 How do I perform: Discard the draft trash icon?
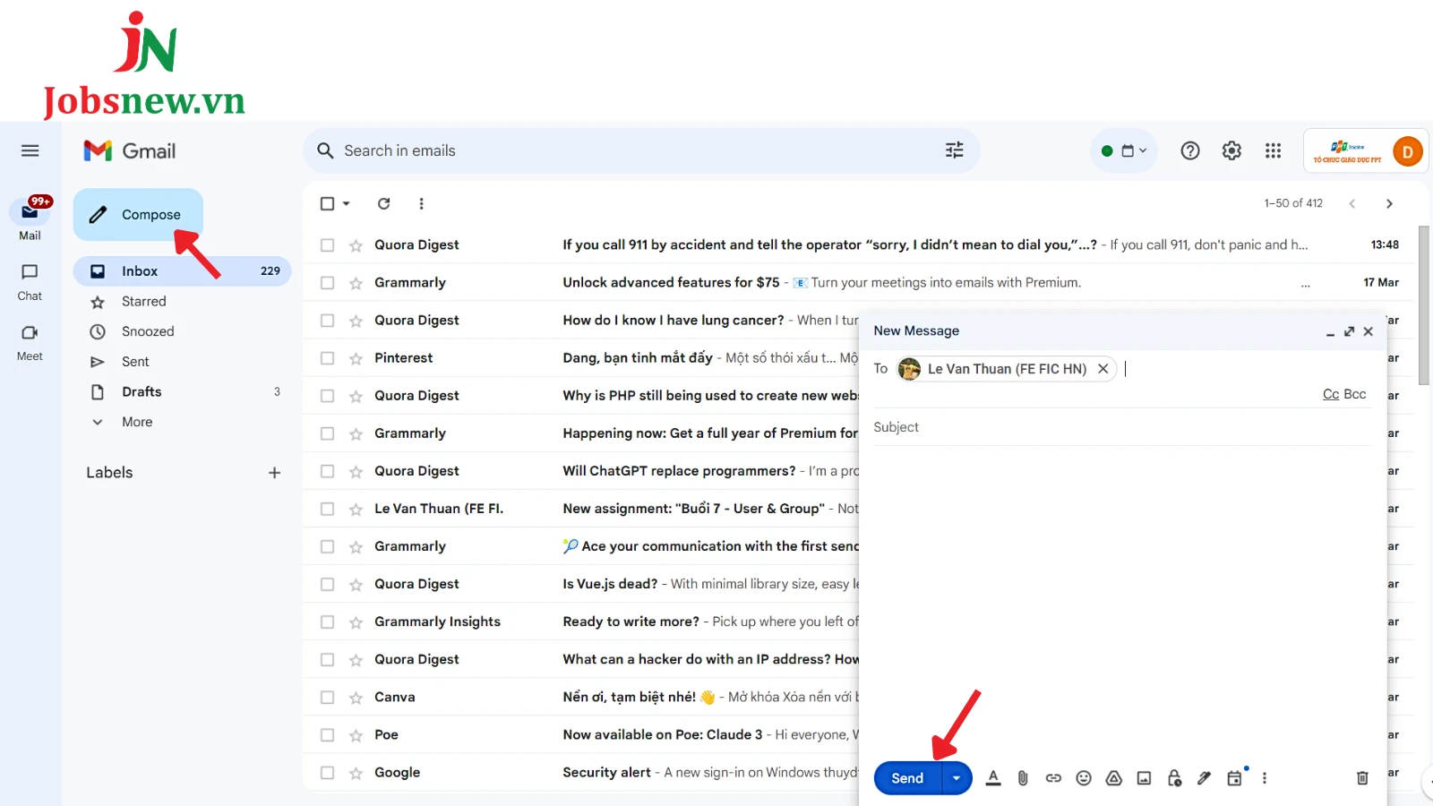(1362, 778)
